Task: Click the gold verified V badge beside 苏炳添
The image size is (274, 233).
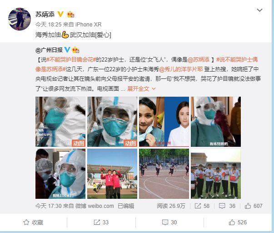Action: [60, 14]
